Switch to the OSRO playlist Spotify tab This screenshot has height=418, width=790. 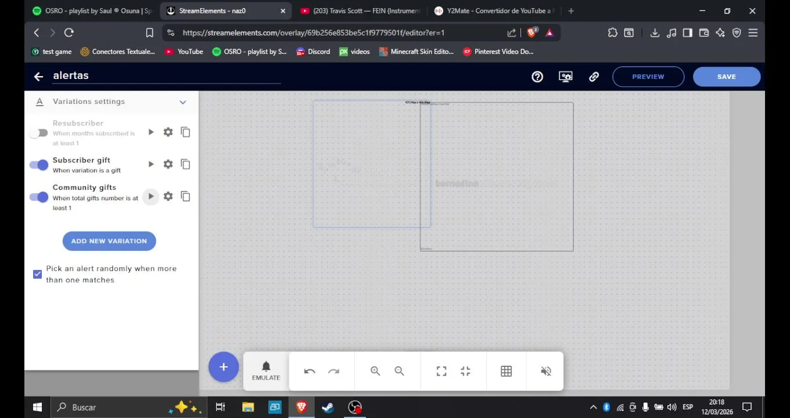[x=92, y=10]
